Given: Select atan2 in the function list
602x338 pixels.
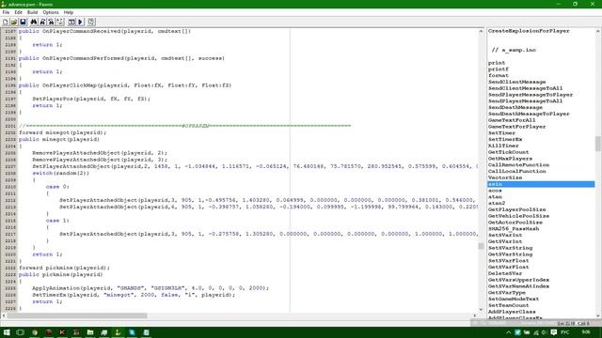Looking at the screenshot, I should tap(497, 203).
